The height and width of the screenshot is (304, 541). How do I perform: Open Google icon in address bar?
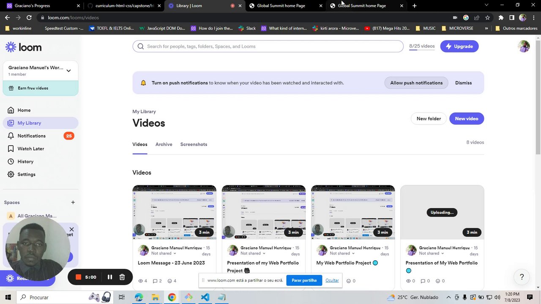(x=466, y=18)
